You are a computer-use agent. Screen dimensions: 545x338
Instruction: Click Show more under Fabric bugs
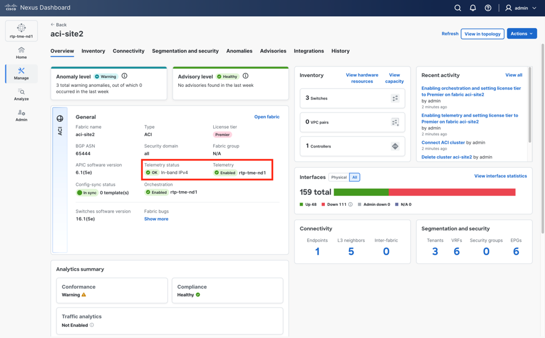tap(156, 219)
